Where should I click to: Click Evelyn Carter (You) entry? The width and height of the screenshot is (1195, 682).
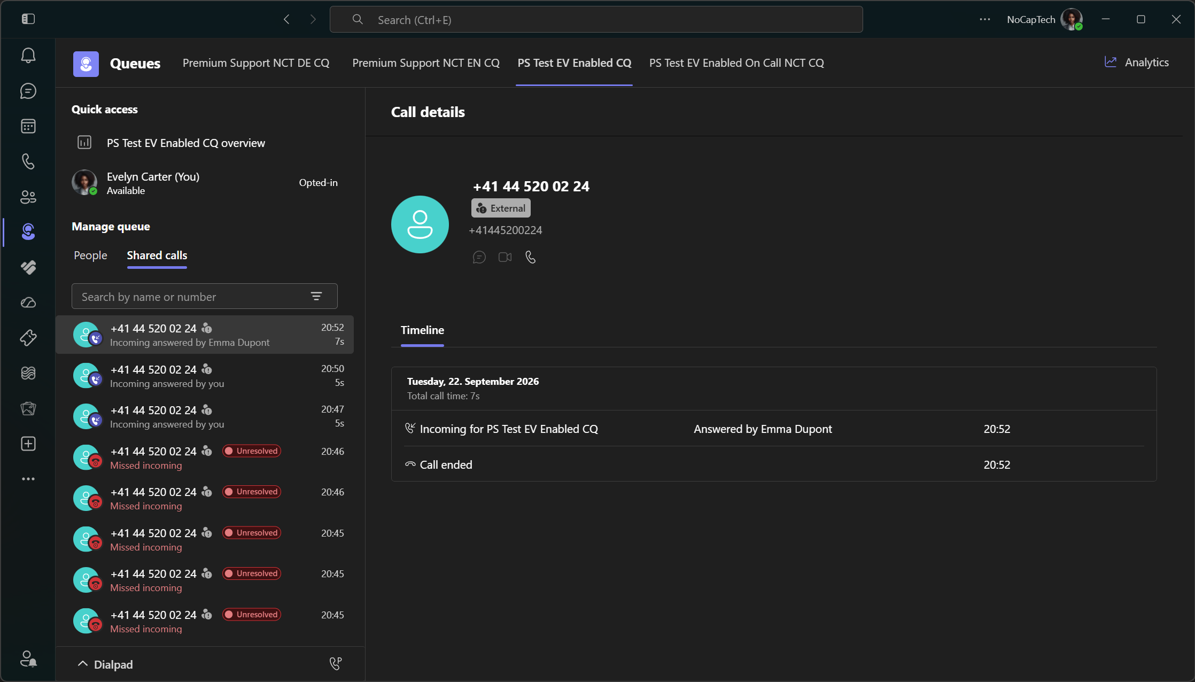[x=205, y=183]
